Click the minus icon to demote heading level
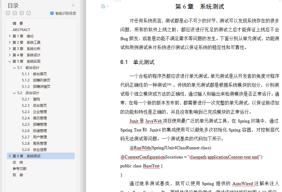The width and height of the screenshot is (282, 192). pyautogui.click(x=29, y=13)
